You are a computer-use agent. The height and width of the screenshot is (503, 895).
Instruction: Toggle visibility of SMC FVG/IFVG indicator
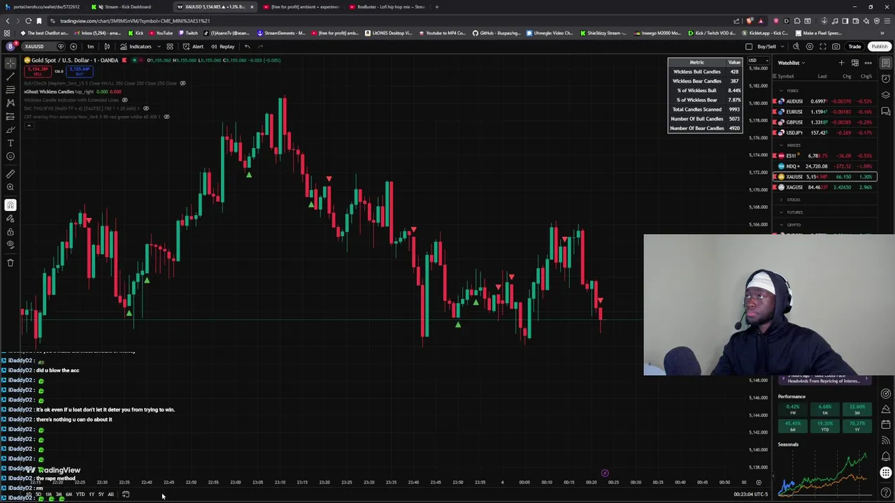pyautogui.click(x=145, y=108)
